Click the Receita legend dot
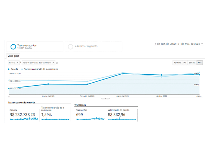209x163 pixels. (x=9, y=69)
